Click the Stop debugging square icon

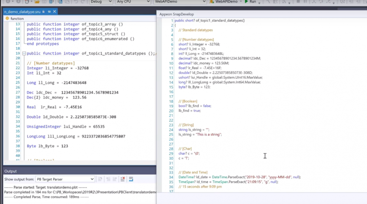[x=298, y=2]
